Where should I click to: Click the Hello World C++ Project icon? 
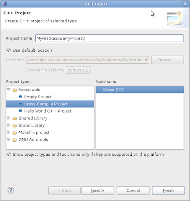click(x=21, y=111)
